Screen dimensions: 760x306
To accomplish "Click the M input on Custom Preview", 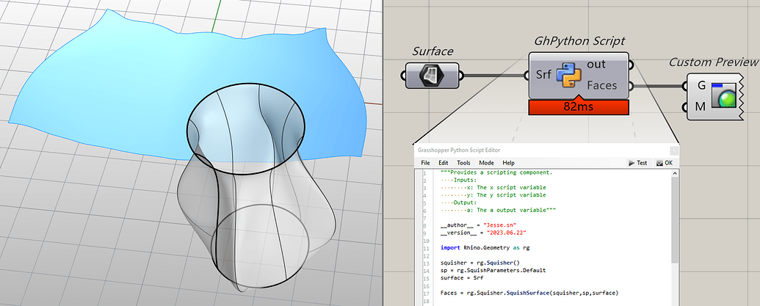I will (701, 108).
